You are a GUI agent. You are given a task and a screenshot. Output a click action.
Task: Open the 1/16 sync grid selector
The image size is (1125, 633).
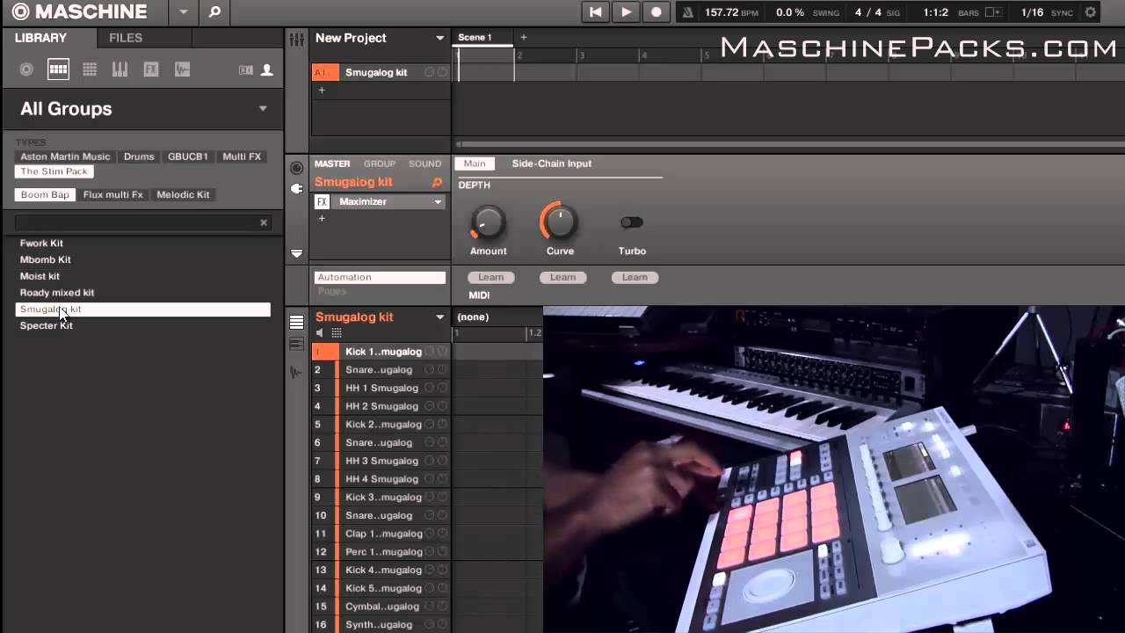tap(1032, 12)
